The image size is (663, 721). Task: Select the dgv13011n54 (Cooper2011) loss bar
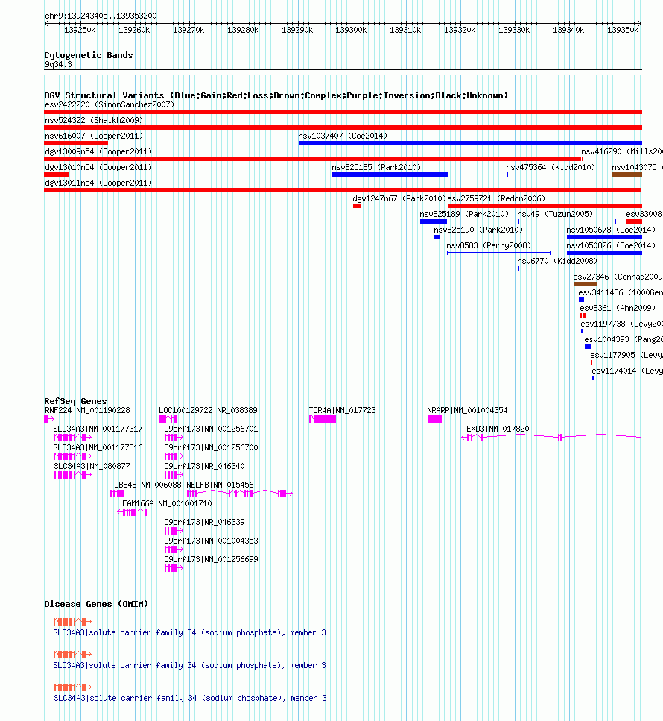(x=343, y=190)
